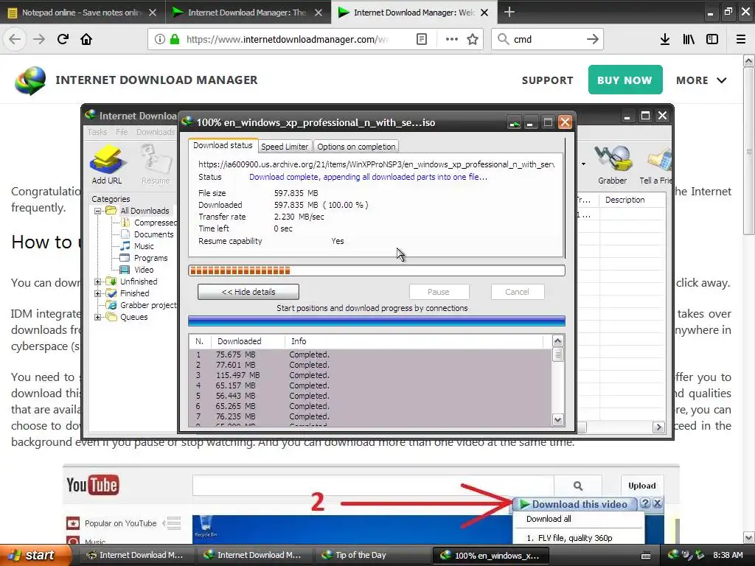755x566 pixels.
Task: Click the Cancel button in download dialog
Action: pos(517,292)
